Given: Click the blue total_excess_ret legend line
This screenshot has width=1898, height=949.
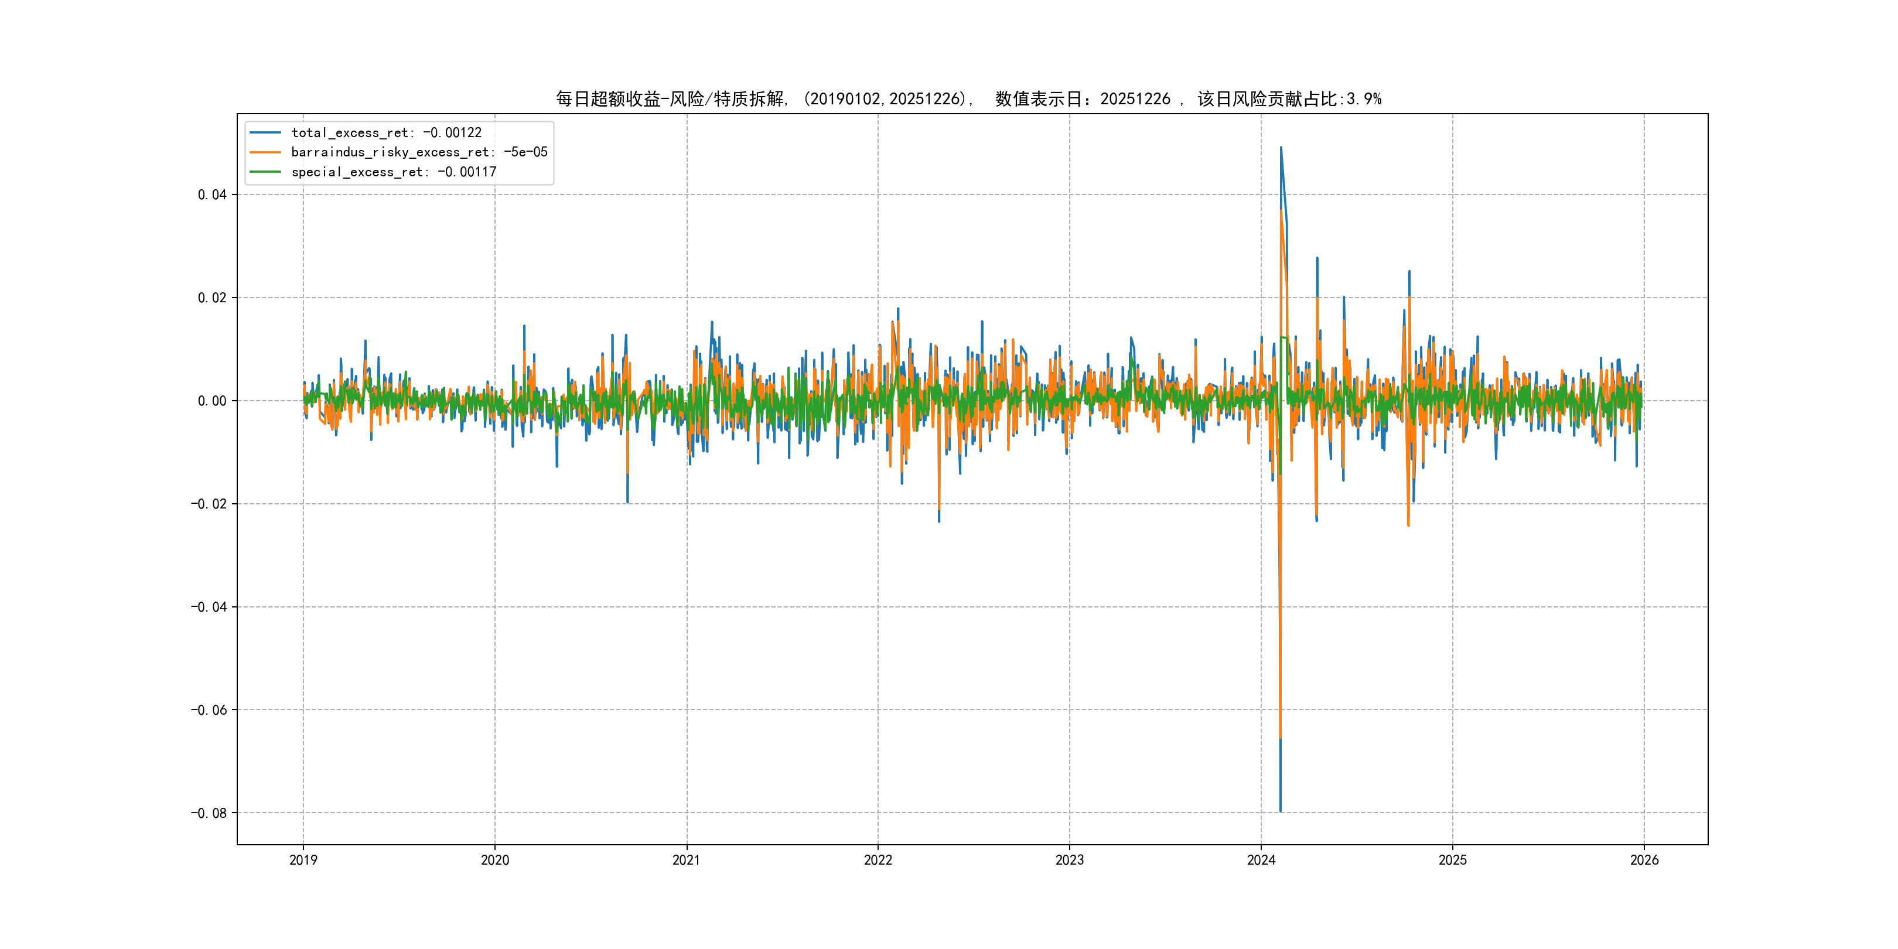Looking at the screenshot, I should point(265,132).
